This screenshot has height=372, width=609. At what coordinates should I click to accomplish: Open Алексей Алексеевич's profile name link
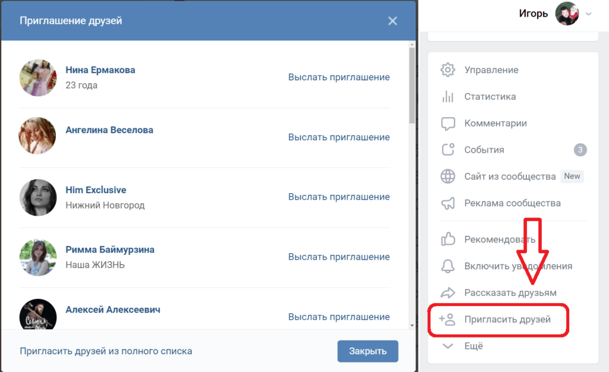(x=112, y=310)
